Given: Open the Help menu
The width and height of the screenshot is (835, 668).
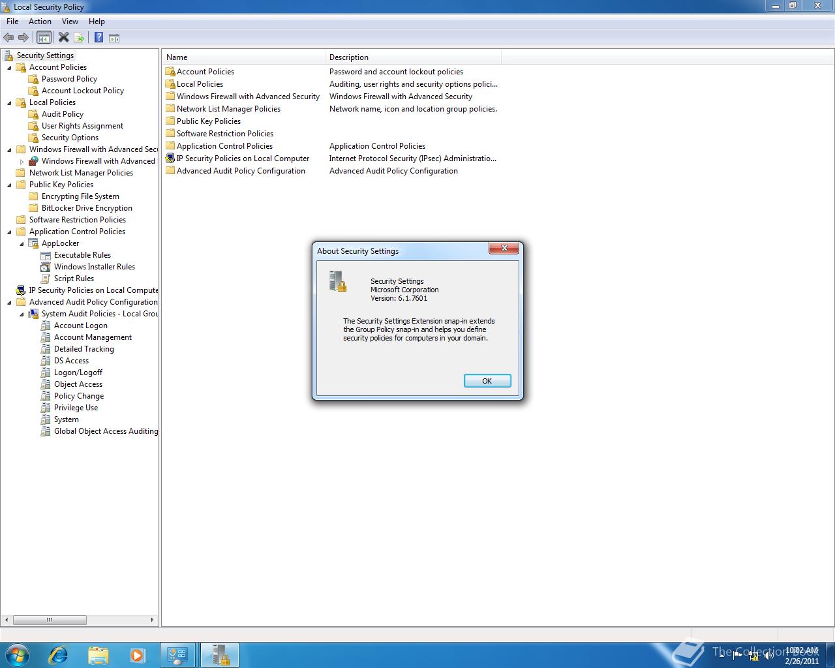Looking at the screenshot, I should point(97,22).
